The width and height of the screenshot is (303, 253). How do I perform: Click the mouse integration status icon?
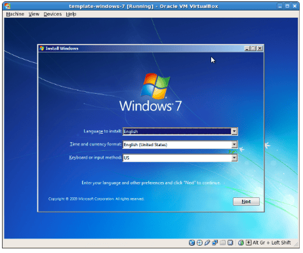[241, 243]
